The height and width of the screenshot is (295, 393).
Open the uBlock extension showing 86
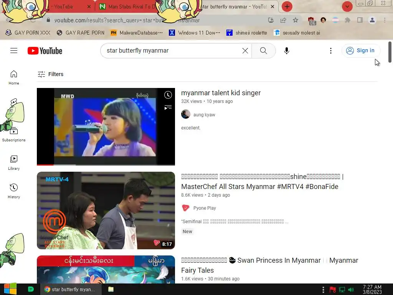tap(312, 21)
